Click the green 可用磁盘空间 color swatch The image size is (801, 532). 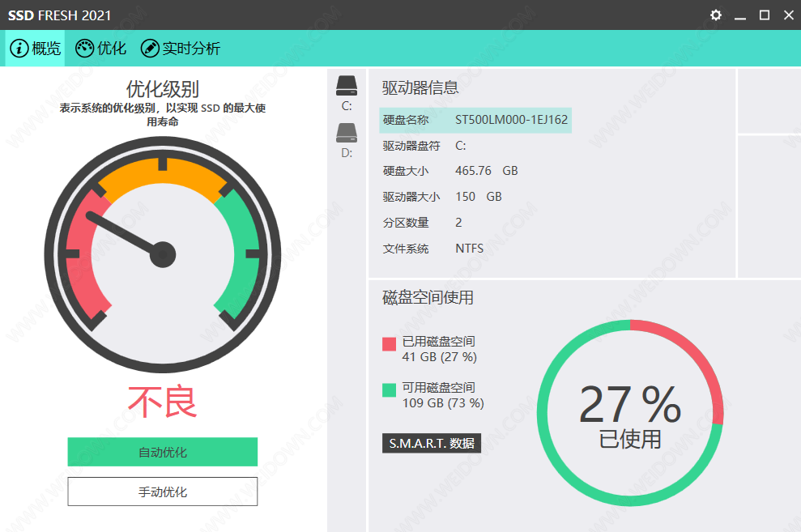coord(389,390)
